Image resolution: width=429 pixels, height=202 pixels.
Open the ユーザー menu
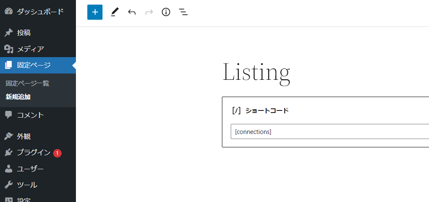click(30, 169)
